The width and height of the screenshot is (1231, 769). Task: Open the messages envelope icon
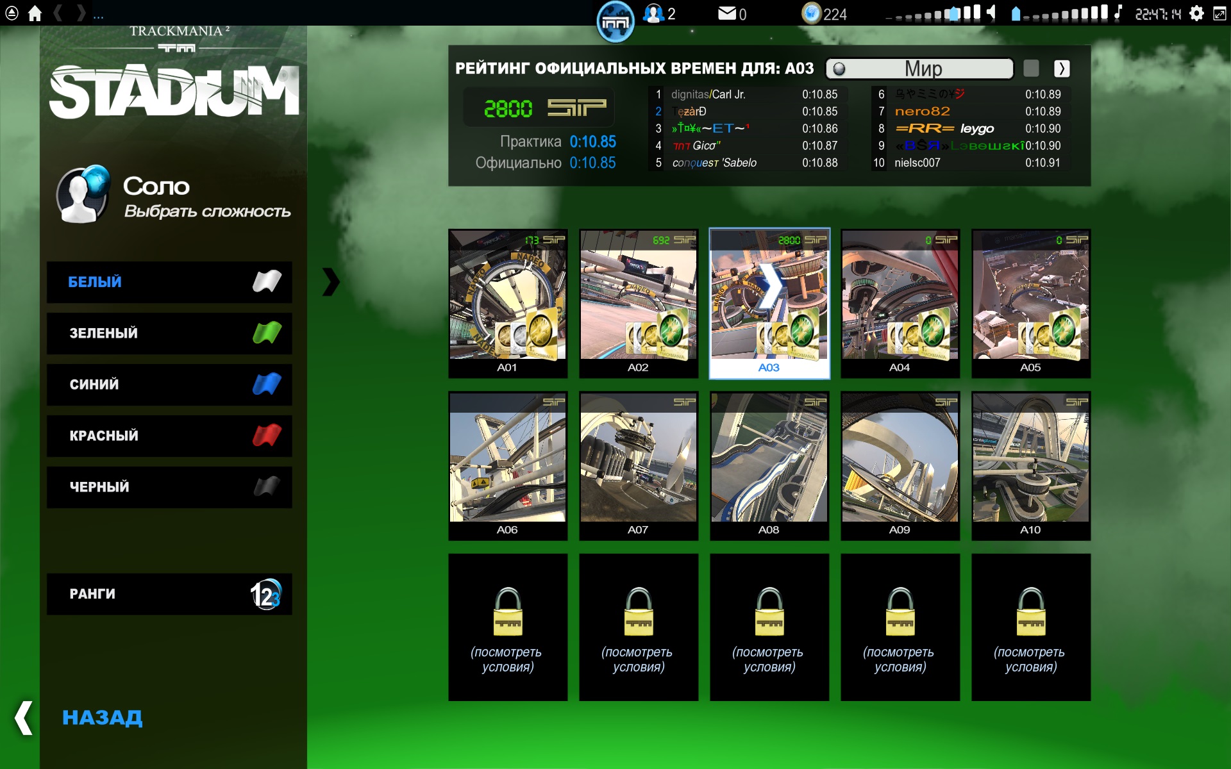tap(726, 13)
